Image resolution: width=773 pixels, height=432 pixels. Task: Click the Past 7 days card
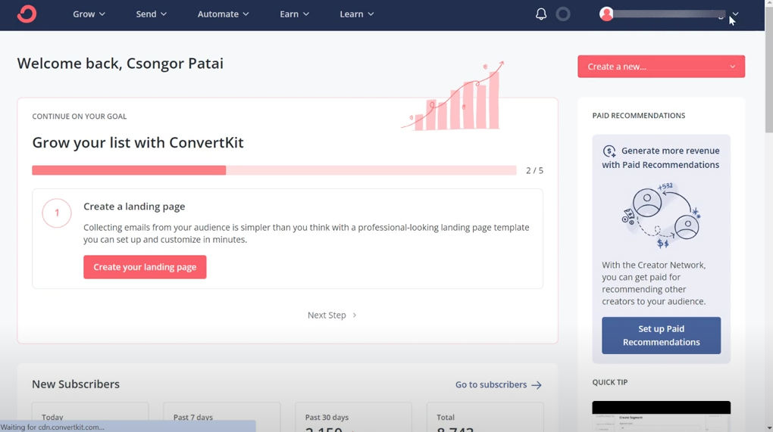point(222,417)
